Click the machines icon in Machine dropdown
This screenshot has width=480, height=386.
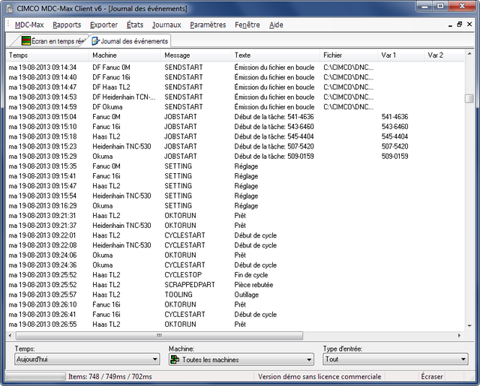[175, 360]
